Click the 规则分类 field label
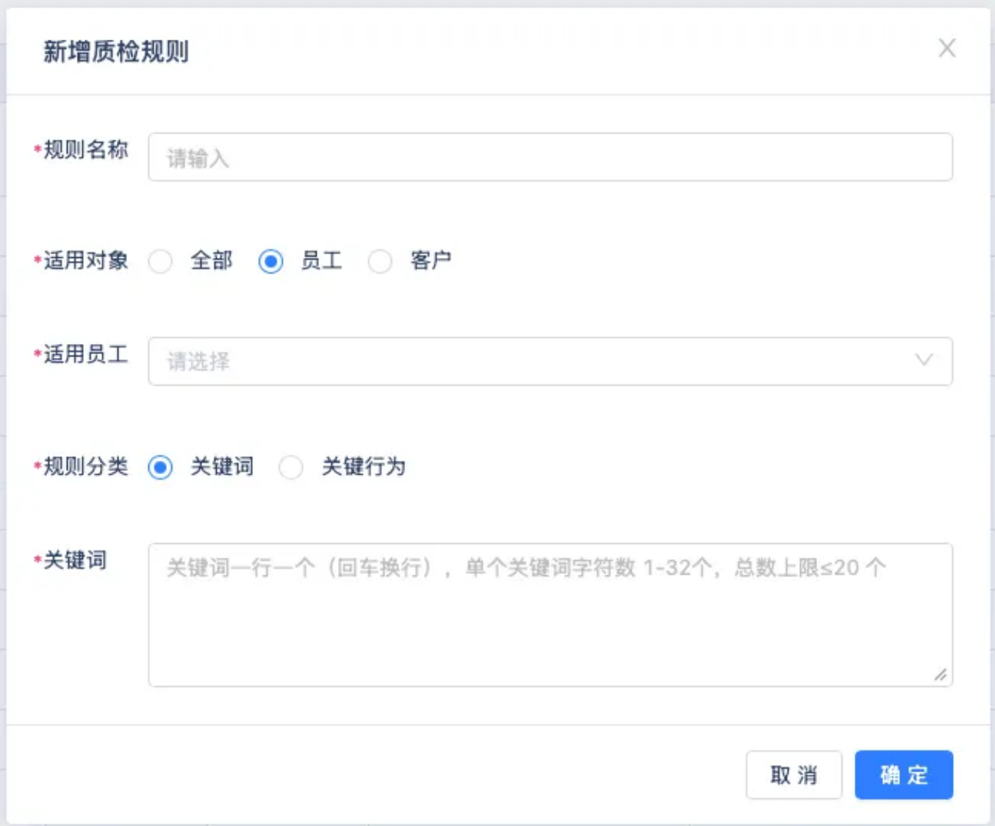The height and width of the screenshot is (826, 995). pos(85,466)
